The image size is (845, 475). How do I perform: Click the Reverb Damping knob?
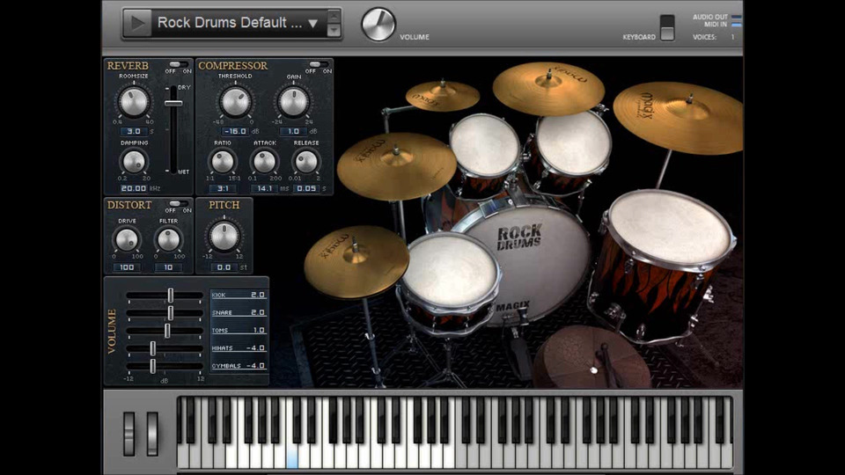click(x=134, y=161)
